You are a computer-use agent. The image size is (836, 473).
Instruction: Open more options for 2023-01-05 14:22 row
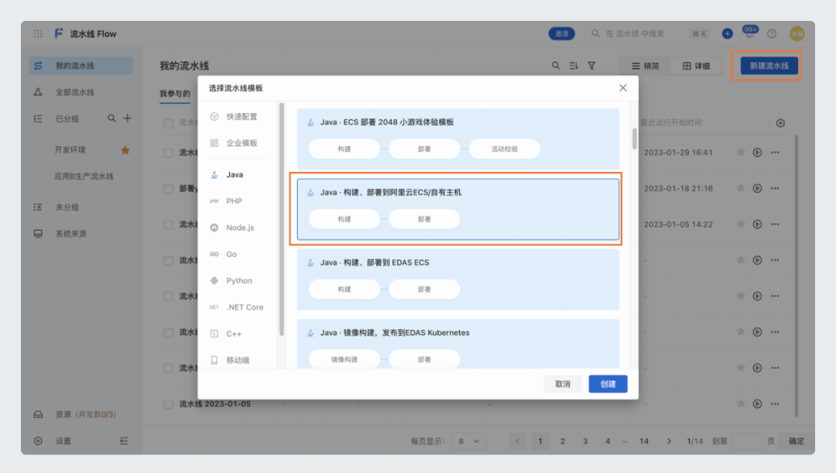pos(775,224)
